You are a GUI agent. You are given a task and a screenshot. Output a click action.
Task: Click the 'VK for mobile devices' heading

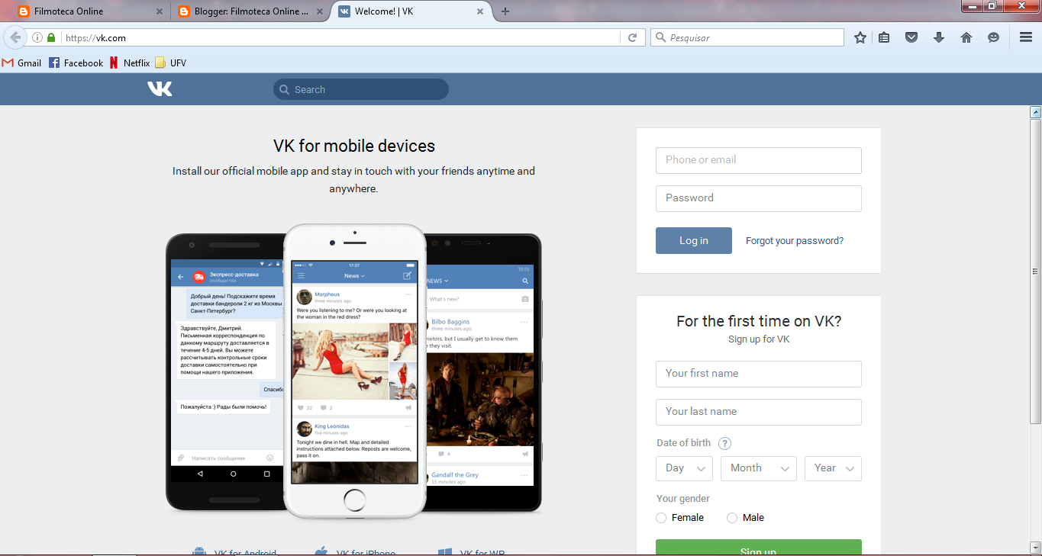click(354, 146)
